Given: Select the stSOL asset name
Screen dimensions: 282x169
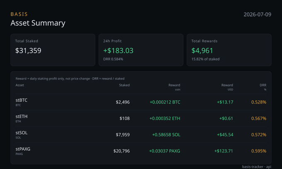Looking at the screenshot, I should (x=22, y=133).
